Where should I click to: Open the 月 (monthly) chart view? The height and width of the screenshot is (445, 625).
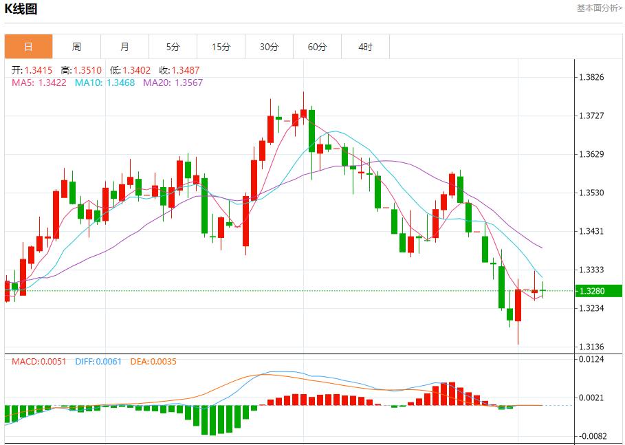(x=124, y=46)
